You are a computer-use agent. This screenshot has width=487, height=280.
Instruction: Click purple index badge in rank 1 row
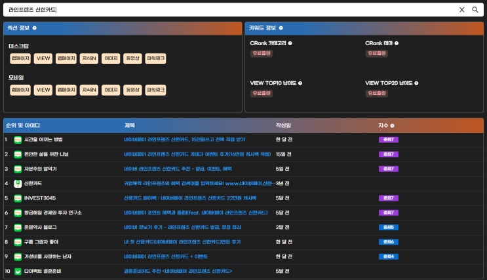click(389, 139)
